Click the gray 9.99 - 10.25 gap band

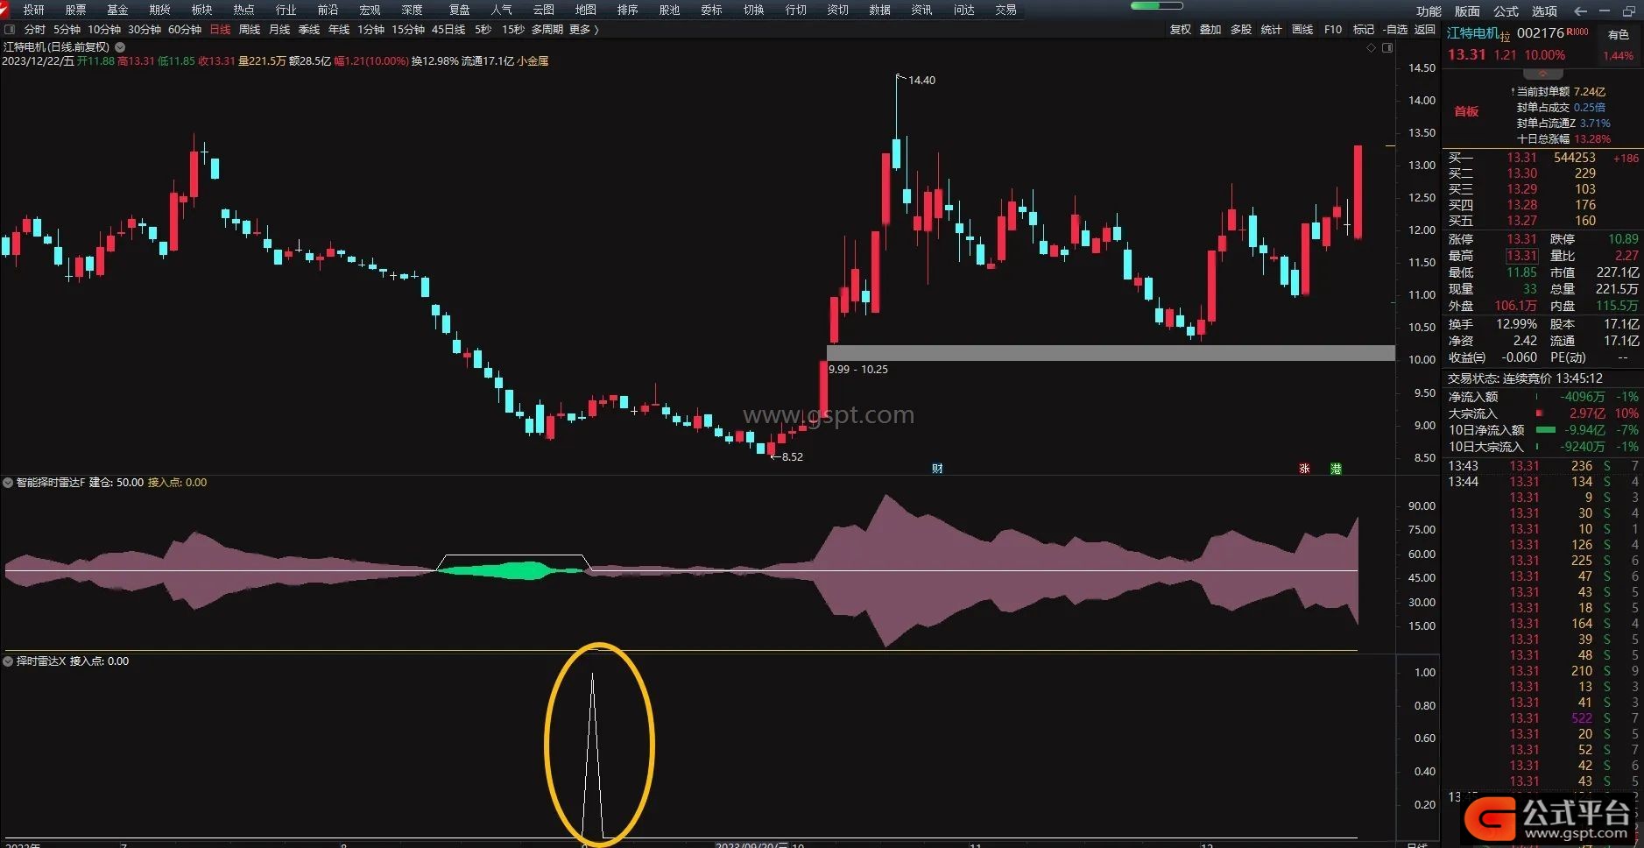[1111, 353]
